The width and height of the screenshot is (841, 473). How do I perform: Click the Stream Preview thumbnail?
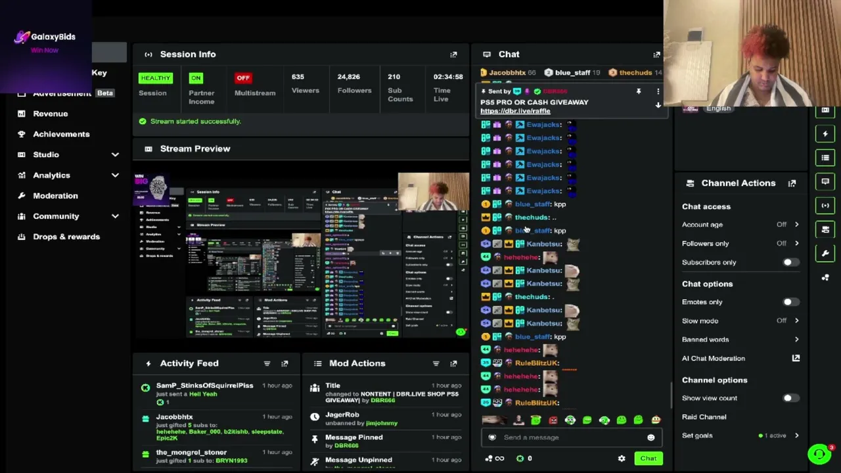pyautogui.click(x=302, y=256)
